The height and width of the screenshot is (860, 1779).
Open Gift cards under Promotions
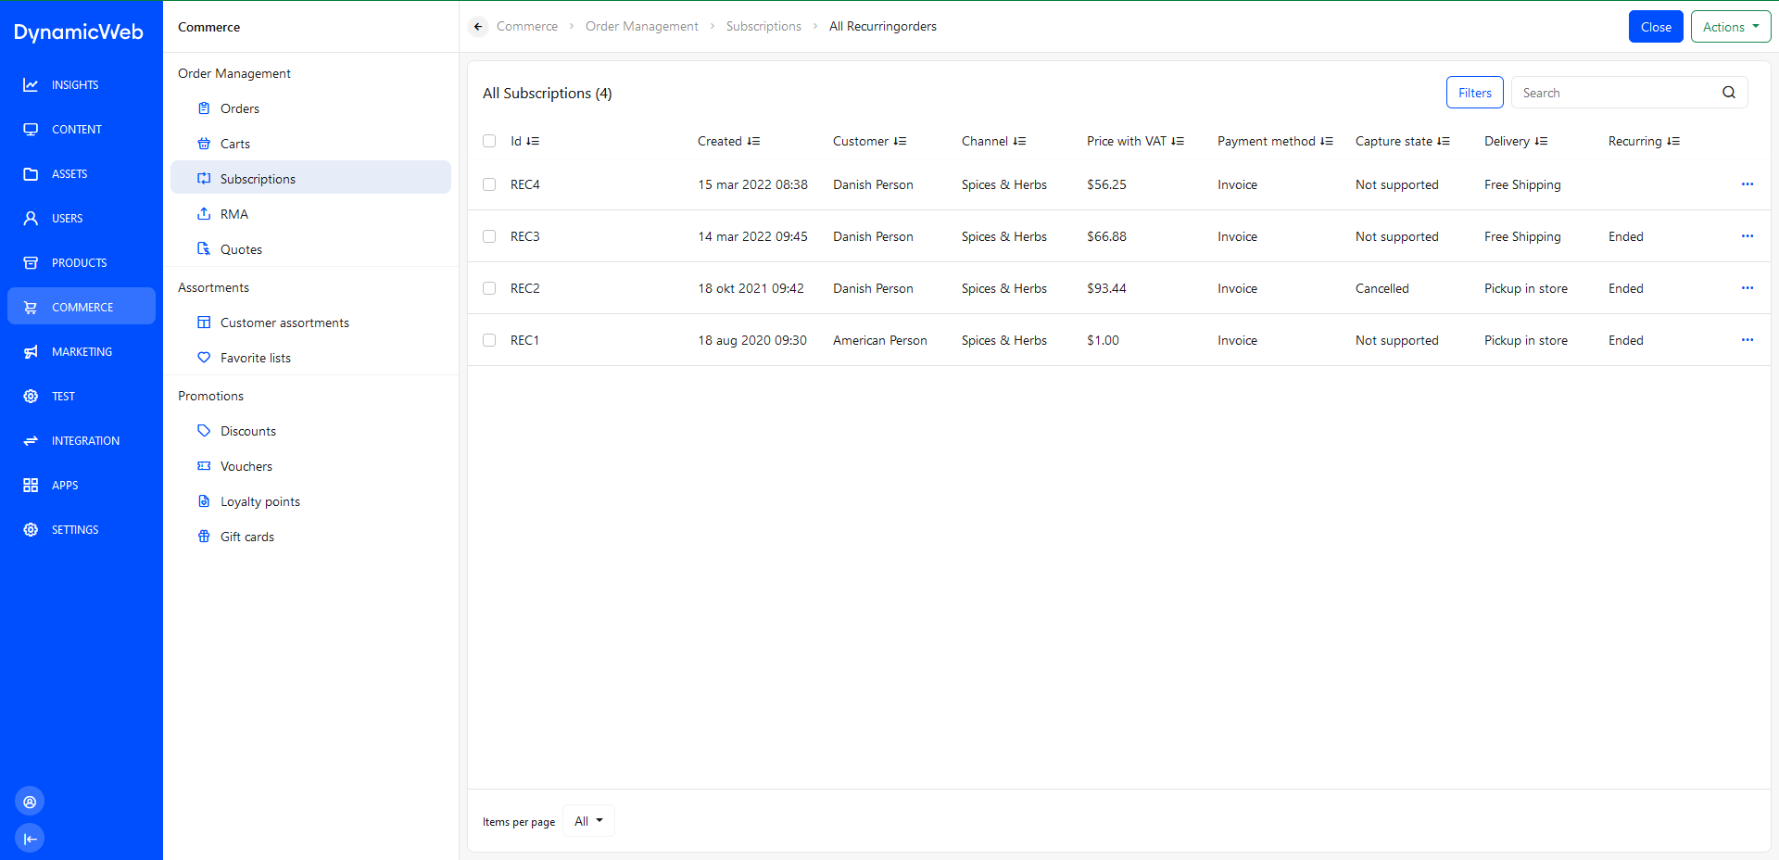tap(310, 537)
